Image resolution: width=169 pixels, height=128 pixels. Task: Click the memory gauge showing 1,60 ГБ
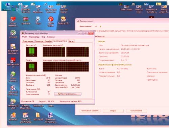pyautogui.click(x=31, y=67)
